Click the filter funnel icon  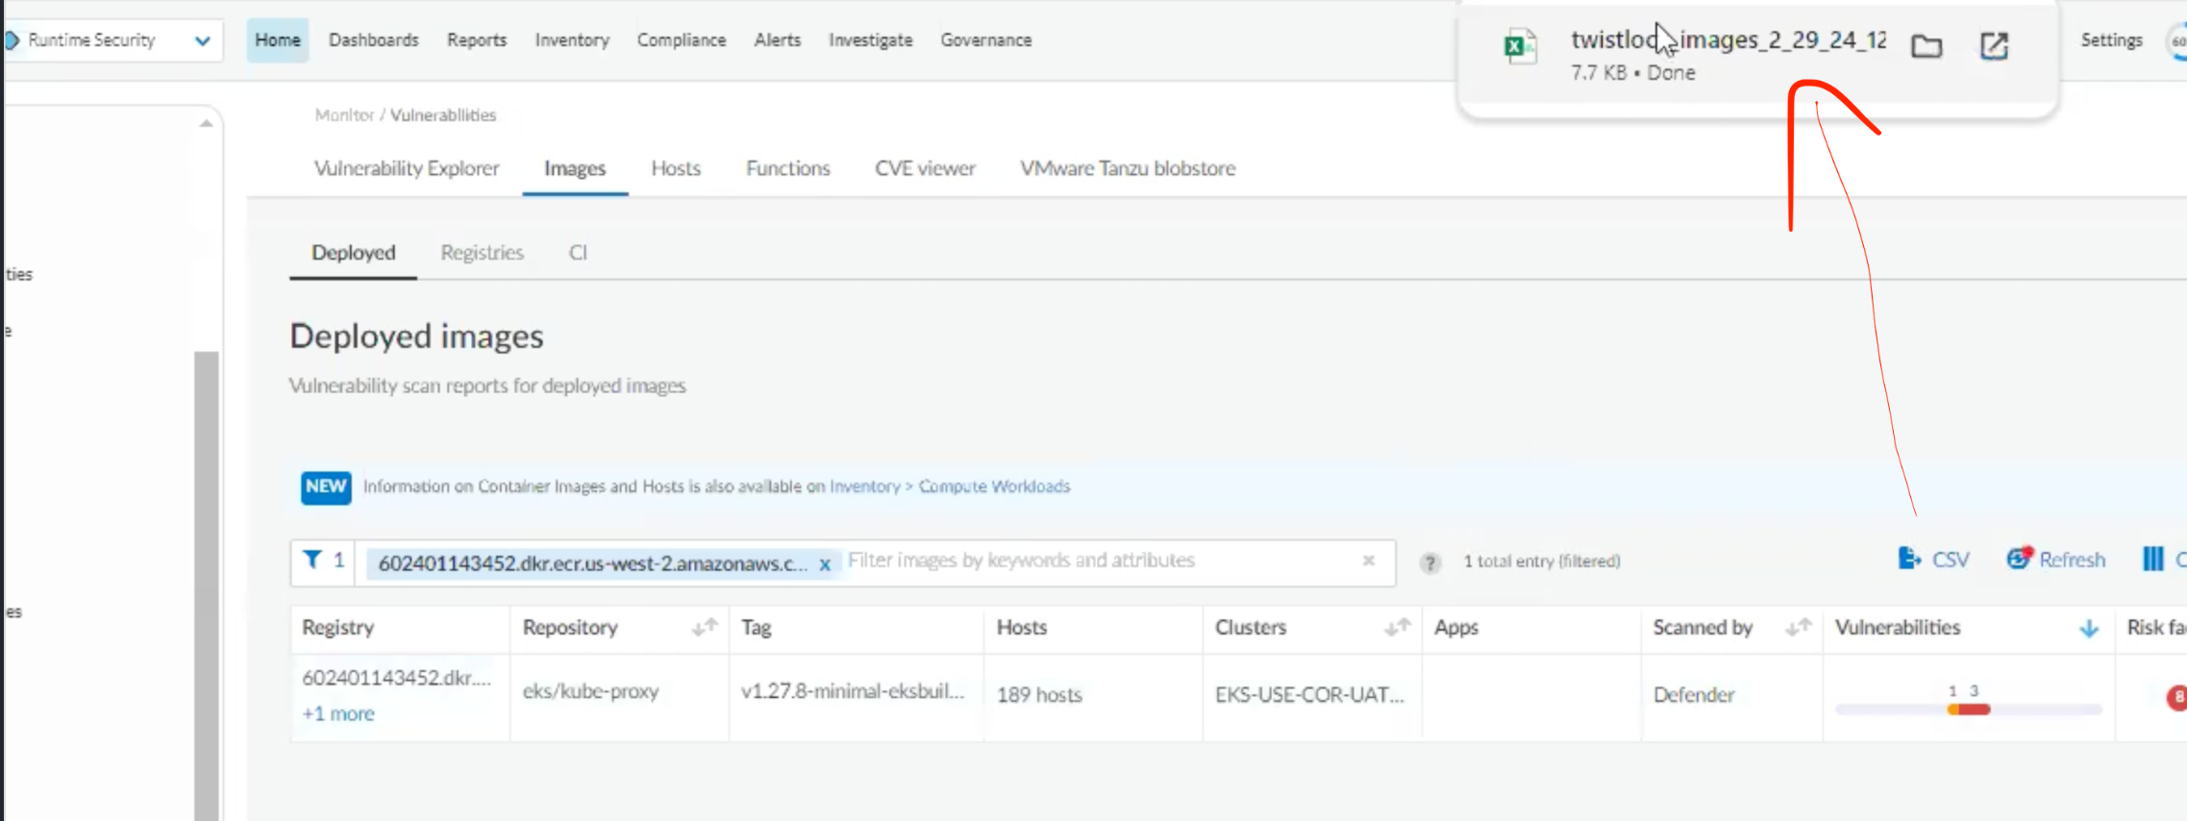pyautogui.click(x=312, y=560)
